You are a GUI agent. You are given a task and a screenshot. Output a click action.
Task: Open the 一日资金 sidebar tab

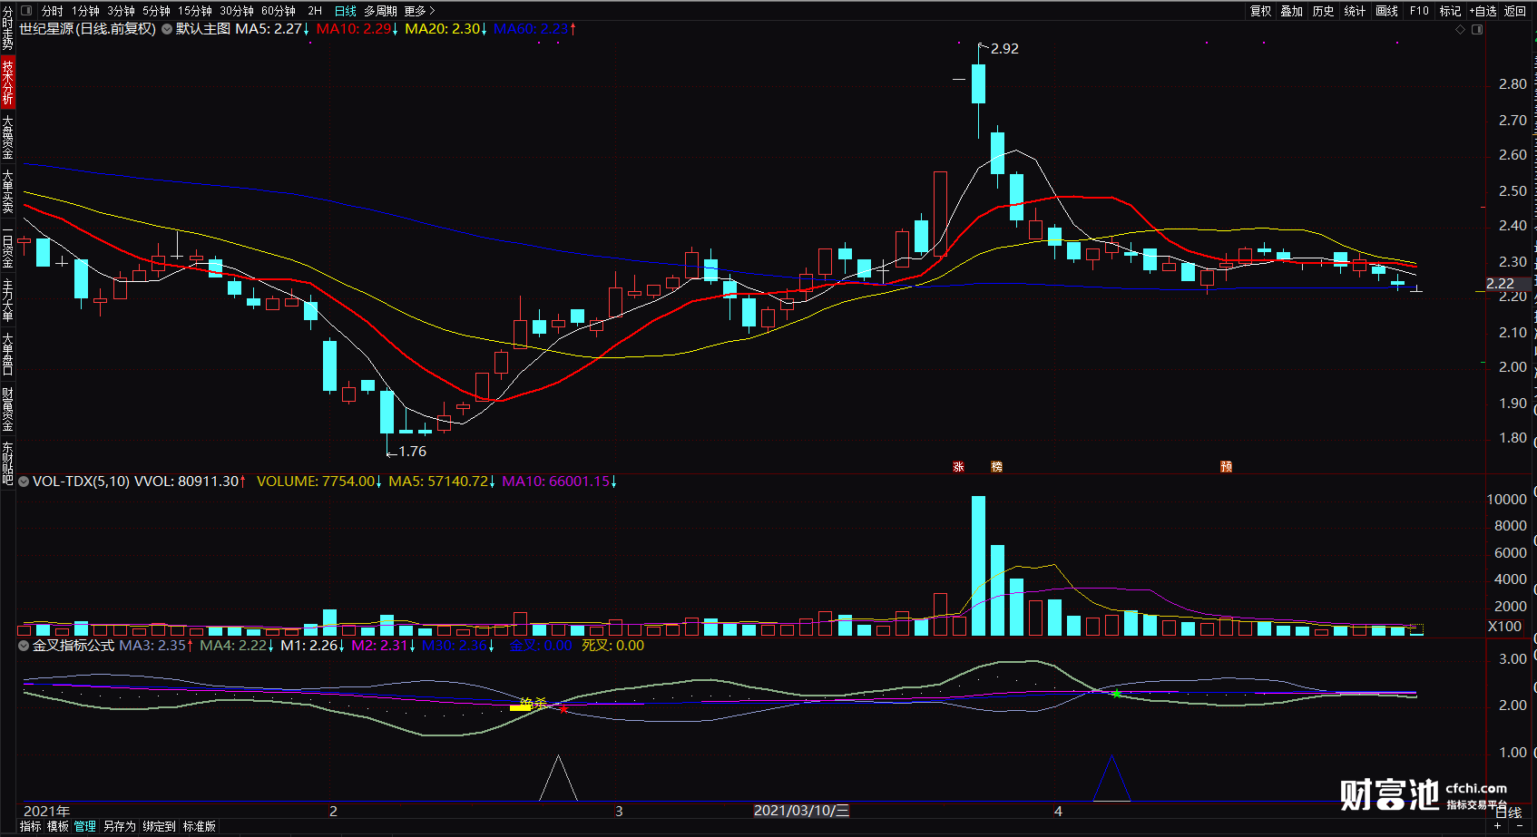pos(7,247)
